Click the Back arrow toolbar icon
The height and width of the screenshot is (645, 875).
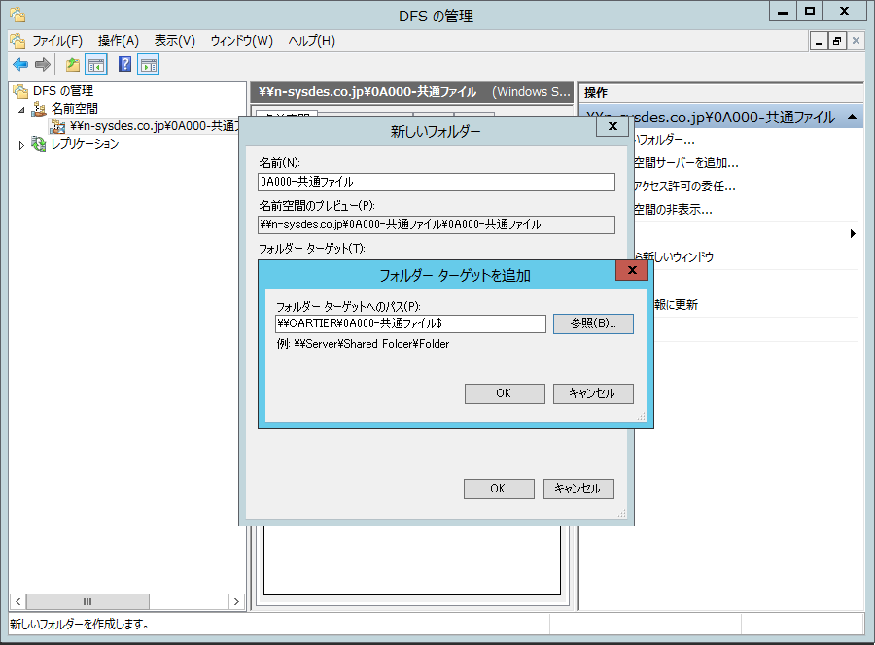point(19,65)
